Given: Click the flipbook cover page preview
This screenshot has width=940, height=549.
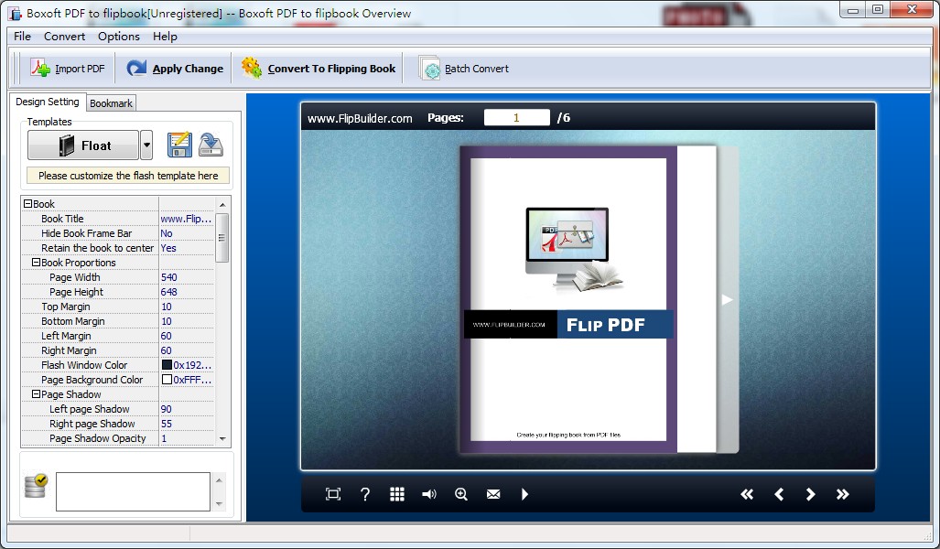Looking at the screenshot, I should pyautogui.click(x=568, y=300).
